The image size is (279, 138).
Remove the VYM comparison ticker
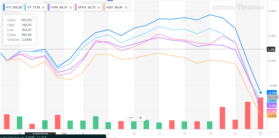point(70,7)
